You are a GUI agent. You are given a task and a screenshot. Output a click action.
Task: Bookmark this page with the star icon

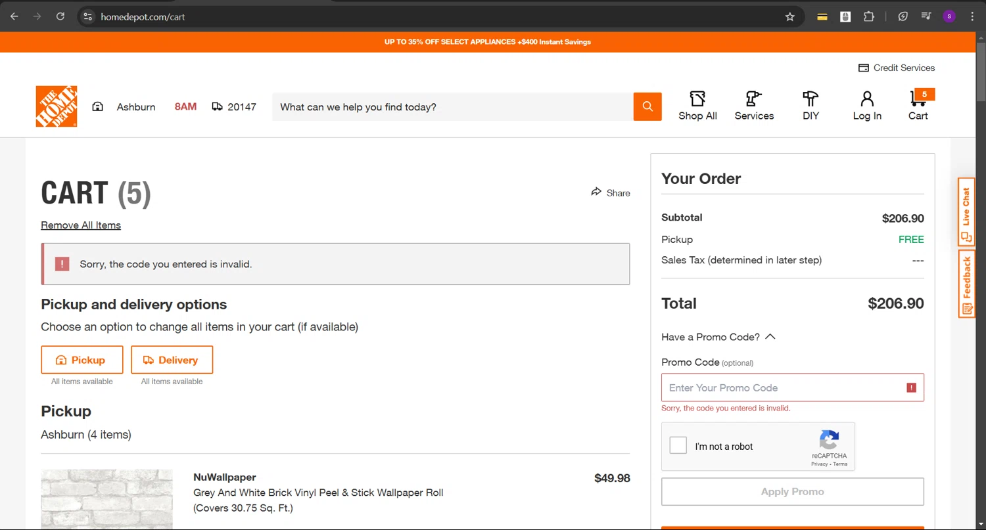tap(790, 17)
